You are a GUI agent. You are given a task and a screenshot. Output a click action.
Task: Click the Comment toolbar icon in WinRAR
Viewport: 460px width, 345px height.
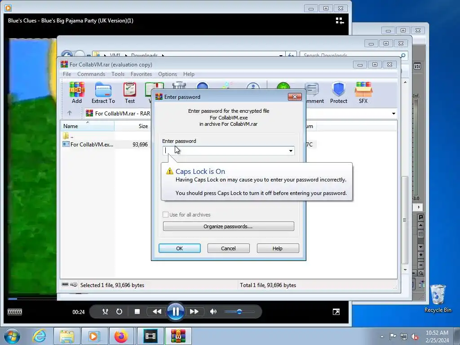[x=314, y=93]
